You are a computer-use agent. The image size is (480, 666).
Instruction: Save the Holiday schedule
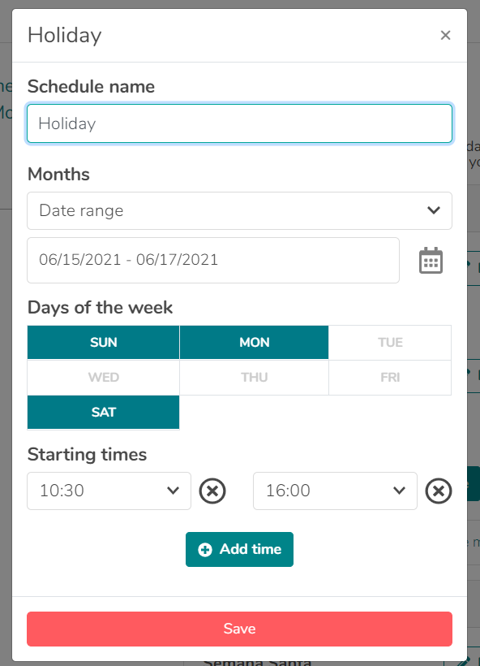click(x=239, y=629)
